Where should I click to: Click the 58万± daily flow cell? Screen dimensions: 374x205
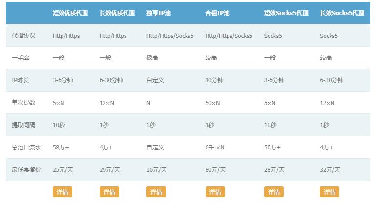point(61,148)
